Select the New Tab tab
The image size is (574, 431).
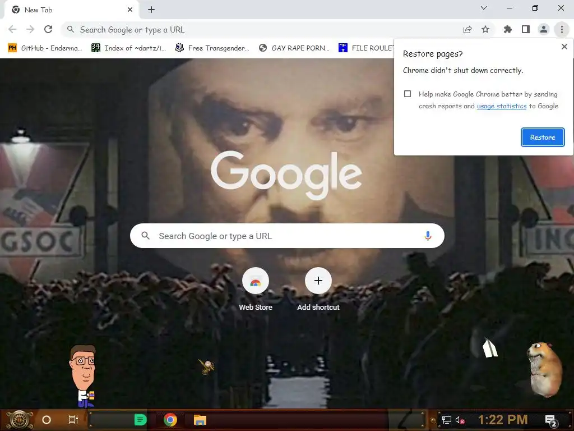tap(72, 10)
